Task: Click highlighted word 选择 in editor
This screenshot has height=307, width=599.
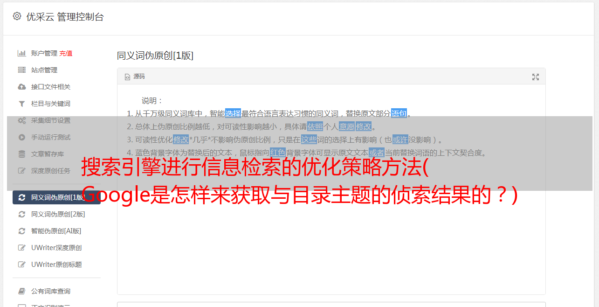Action: pyautogui.click(x=233, y=113)
